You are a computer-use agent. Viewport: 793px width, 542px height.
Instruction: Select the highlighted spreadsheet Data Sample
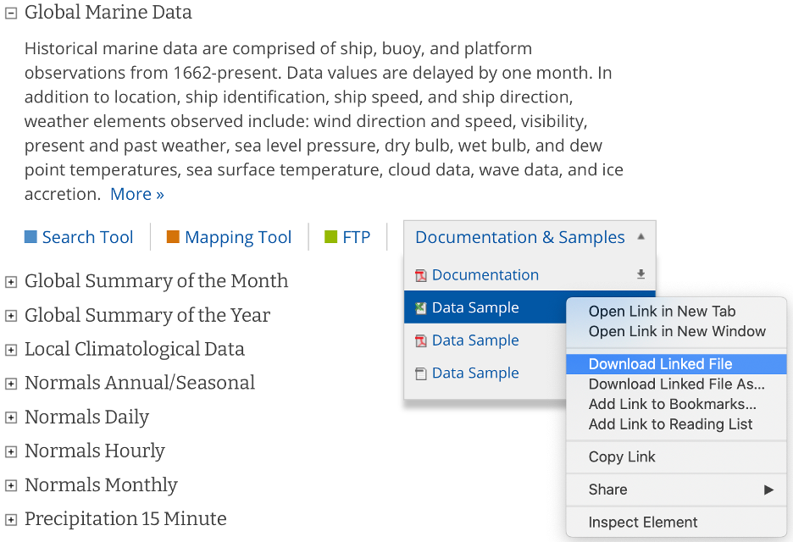(475, 307)
